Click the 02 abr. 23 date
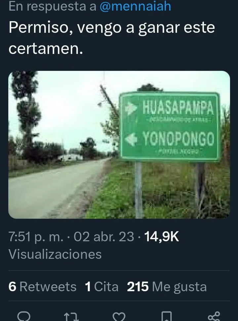The width and height of the screenshot is (238, 321). (x=104, y=237)
